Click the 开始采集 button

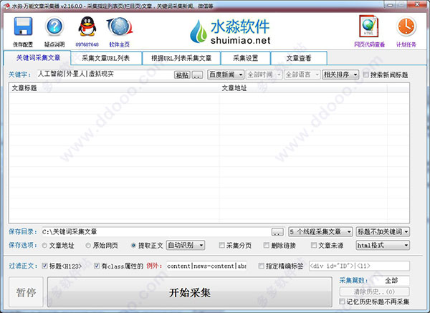point(190,292)
